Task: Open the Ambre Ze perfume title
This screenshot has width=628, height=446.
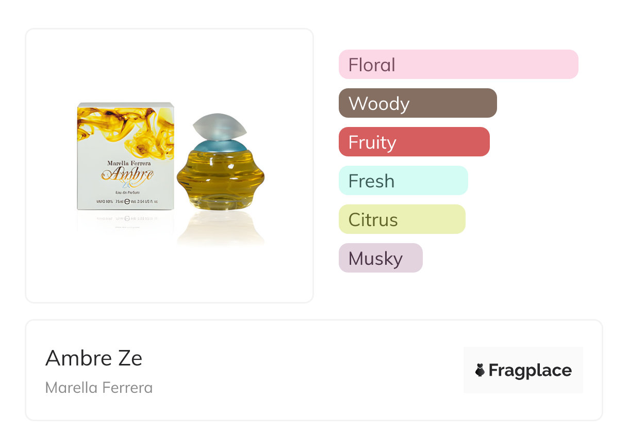Action: 94,358
